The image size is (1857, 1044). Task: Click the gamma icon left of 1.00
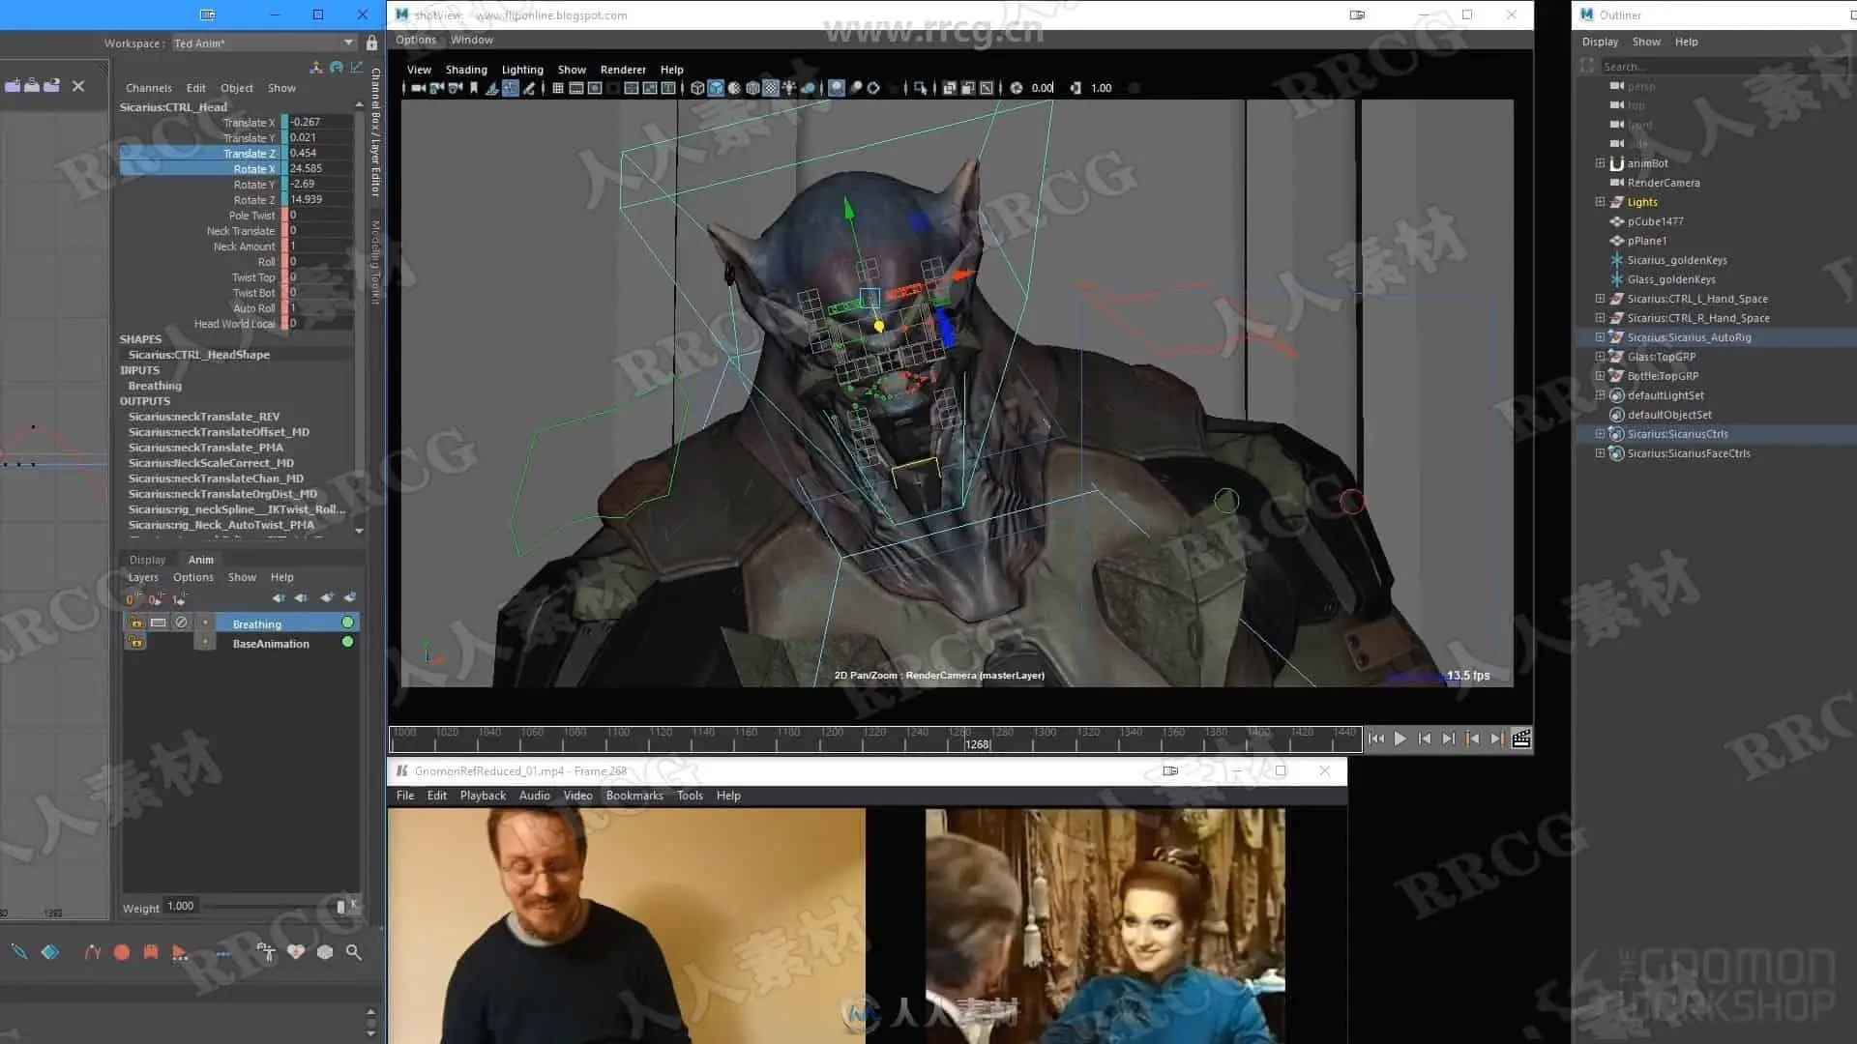click(1076, 88)
